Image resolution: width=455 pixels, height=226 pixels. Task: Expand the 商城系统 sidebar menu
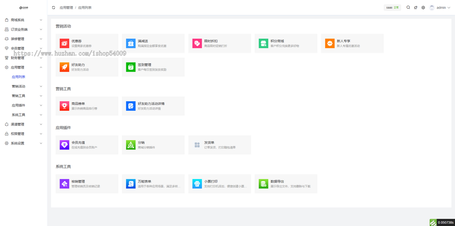tap(24, 20)
